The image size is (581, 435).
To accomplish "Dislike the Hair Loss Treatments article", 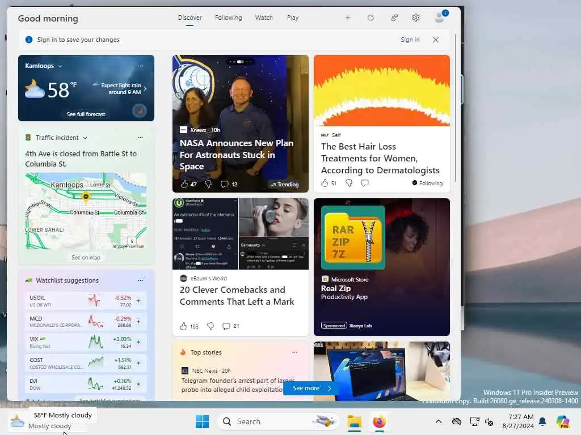I will 349,183.
